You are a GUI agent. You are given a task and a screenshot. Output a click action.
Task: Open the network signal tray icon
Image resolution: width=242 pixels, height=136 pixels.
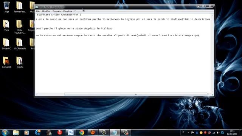coord(214,133)
